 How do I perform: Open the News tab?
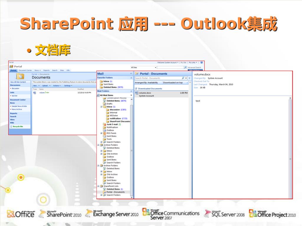pyautogui.click(x=37, y=70)
